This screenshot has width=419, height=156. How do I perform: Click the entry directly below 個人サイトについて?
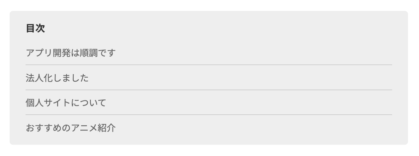70,128
